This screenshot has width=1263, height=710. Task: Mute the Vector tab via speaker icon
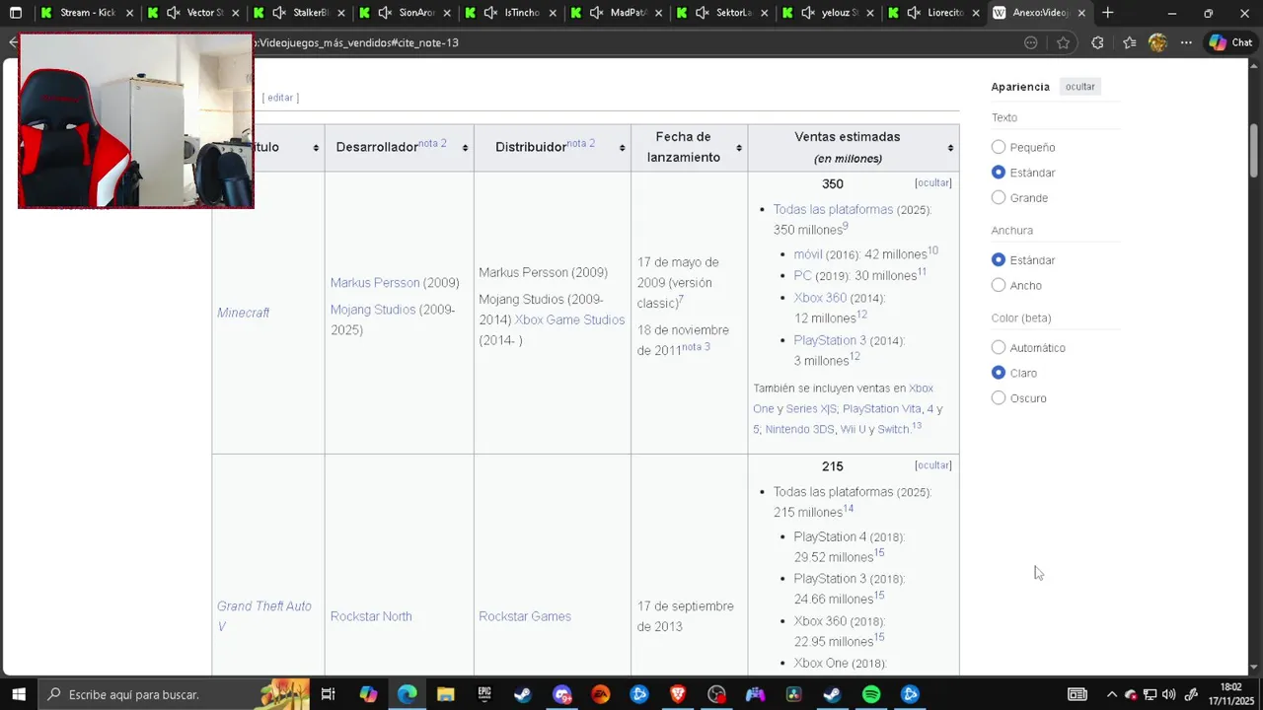point(174,13)
